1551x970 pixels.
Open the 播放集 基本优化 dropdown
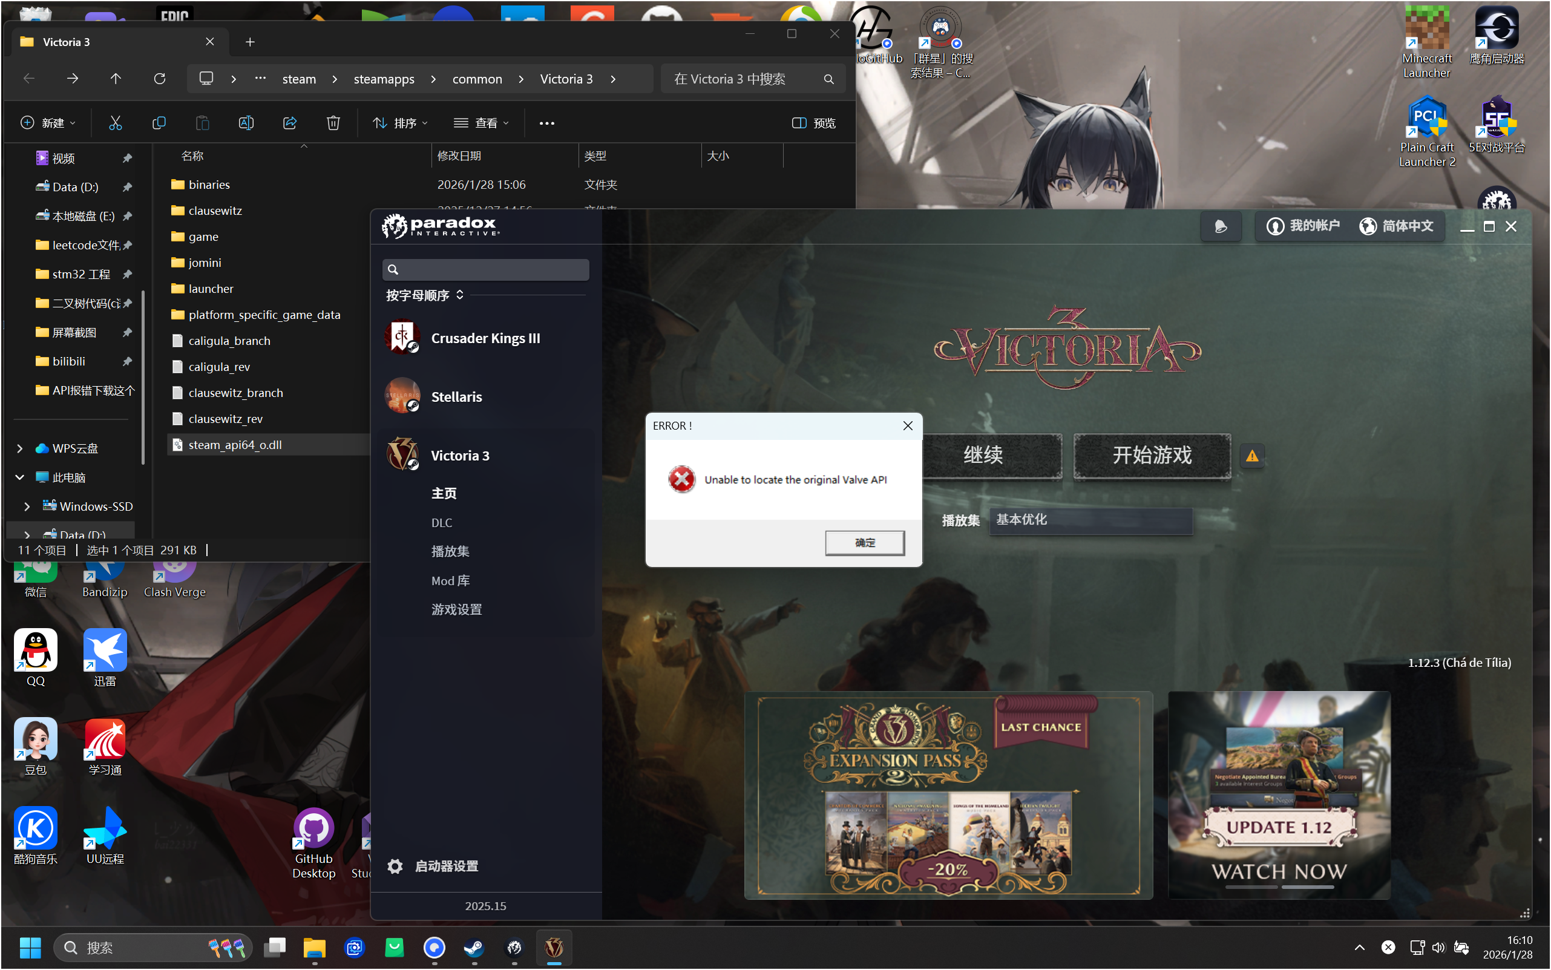[x=1090, y=520]
